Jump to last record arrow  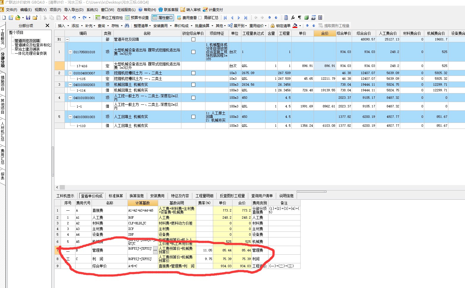pos(246,18)
